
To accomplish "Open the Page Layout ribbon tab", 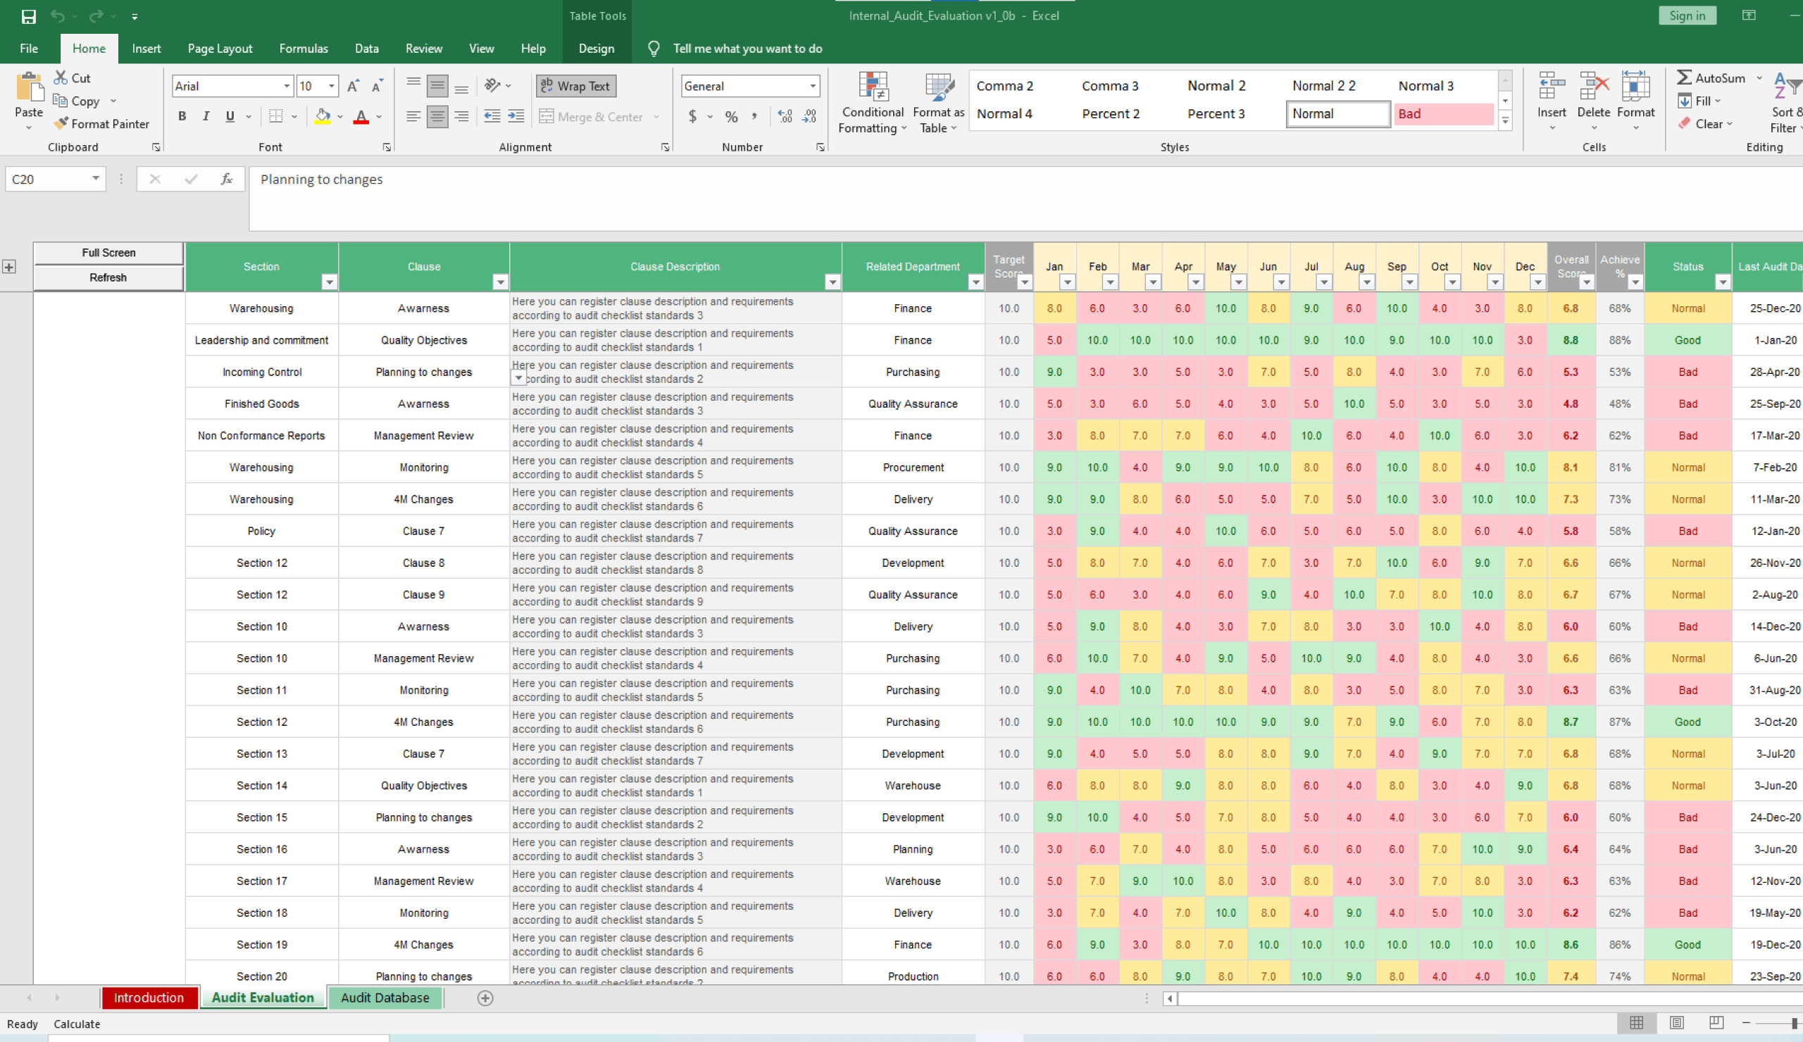I will 220,49.
